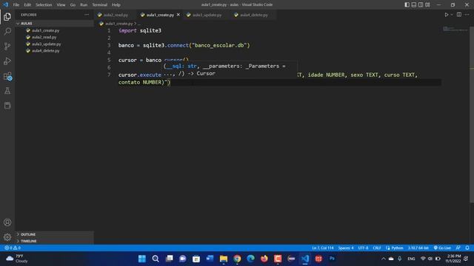Split the editor to the right
474x266 pixels.
459,15
